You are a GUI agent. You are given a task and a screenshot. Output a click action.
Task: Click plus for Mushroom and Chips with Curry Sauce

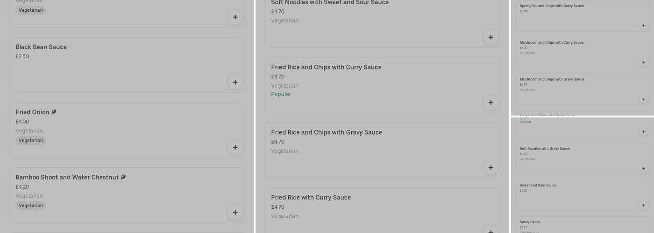click(x=643, y=62)
